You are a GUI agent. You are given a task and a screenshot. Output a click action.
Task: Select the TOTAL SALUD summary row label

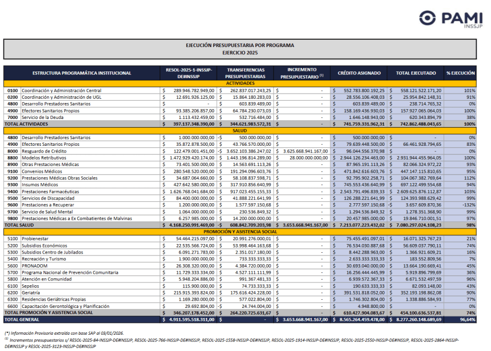(x=20, y=225)
